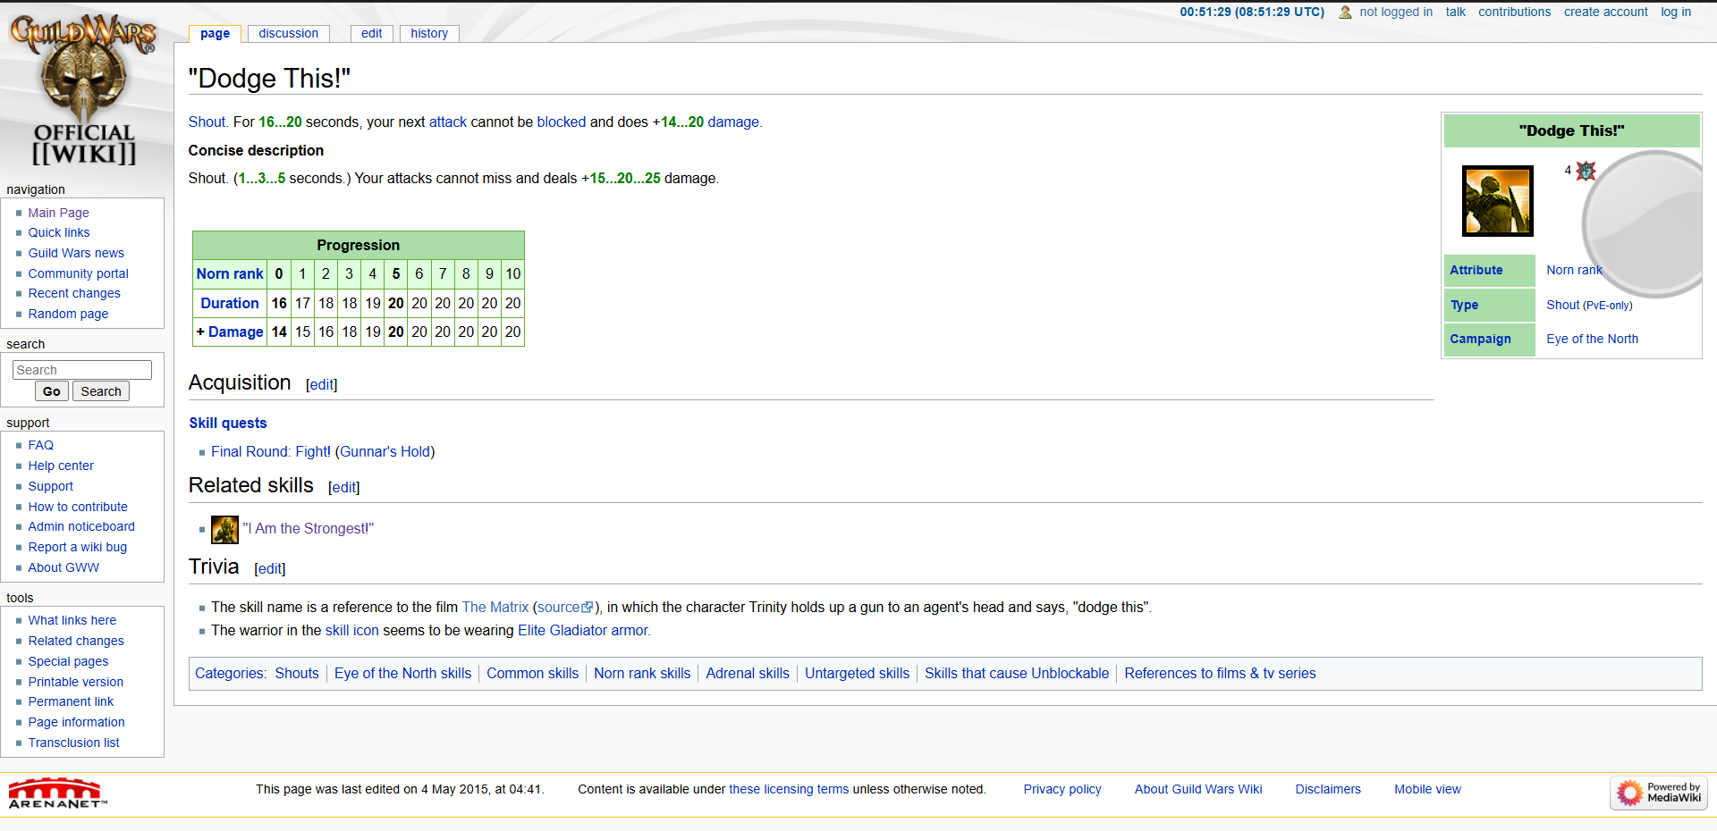
Task: Edit the Trivia section
Action: tap(270, 568)
